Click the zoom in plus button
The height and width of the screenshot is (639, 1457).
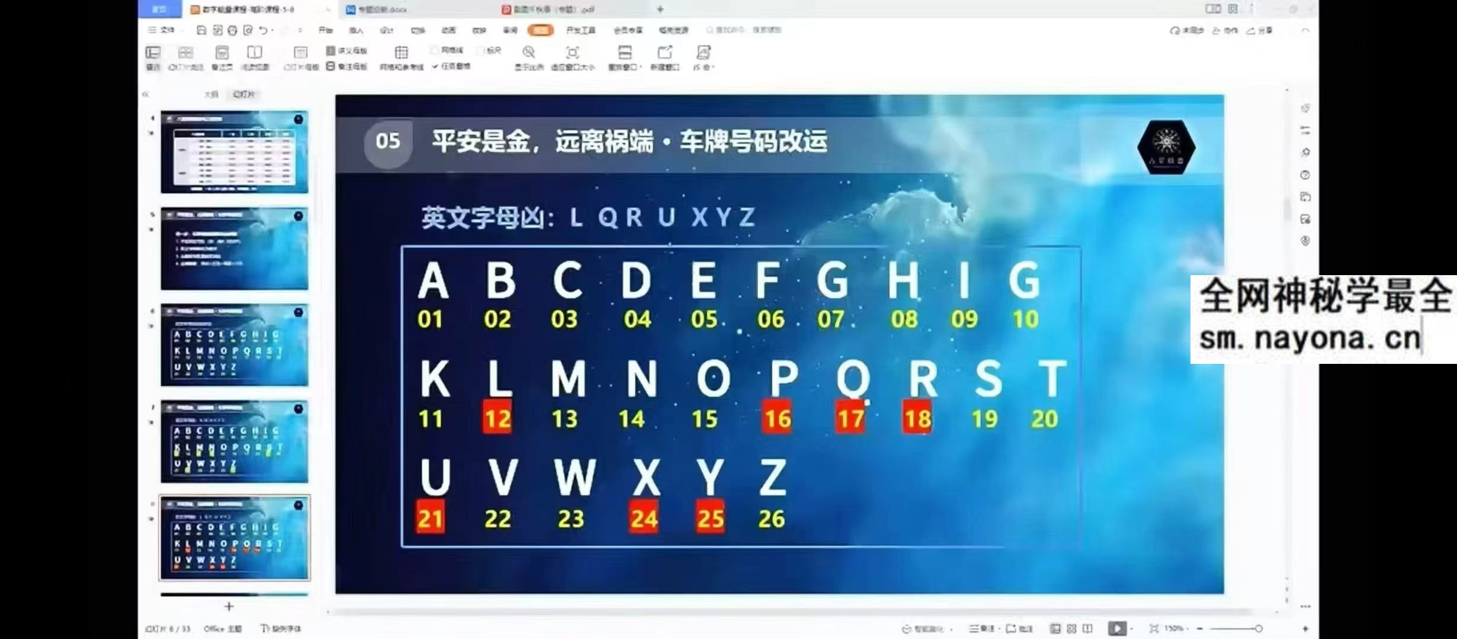click(1305, 628)
